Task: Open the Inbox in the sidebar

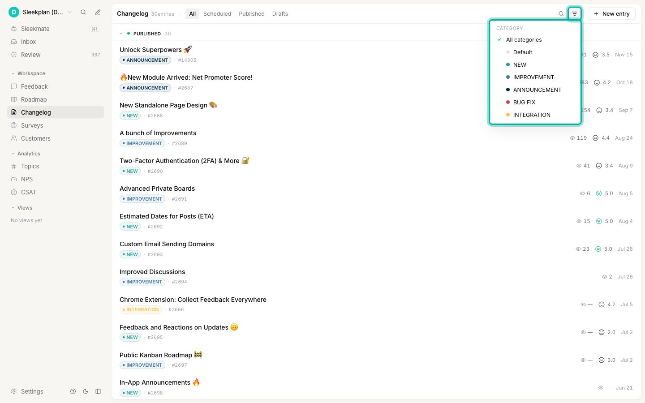Action: pos(56,42)
